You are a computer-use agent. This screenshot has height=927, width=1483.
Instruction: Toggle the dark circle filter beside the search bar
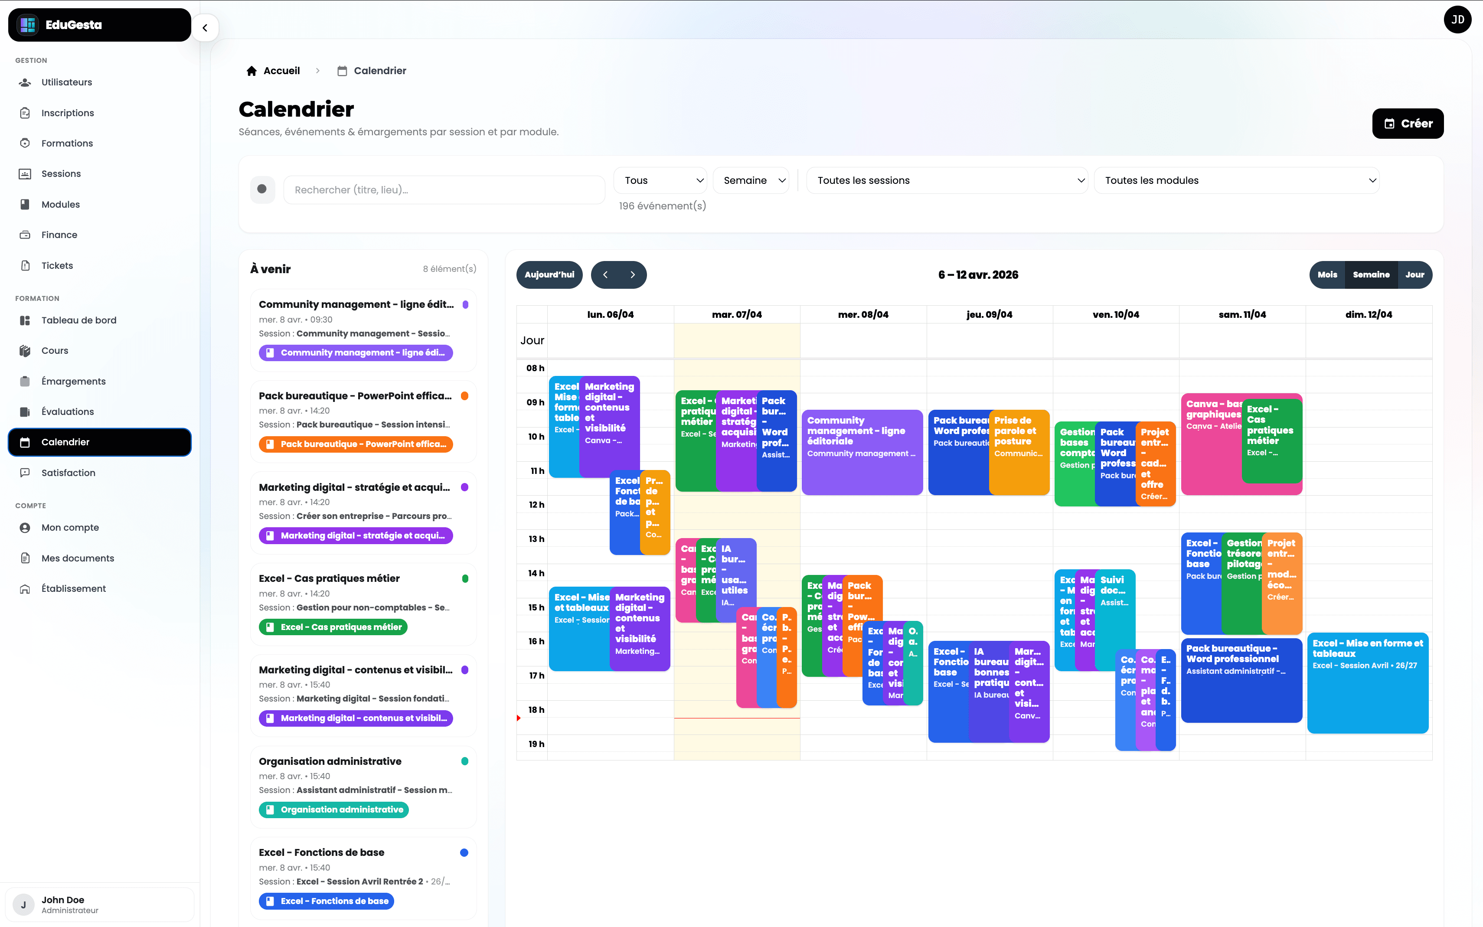point(262,189)
